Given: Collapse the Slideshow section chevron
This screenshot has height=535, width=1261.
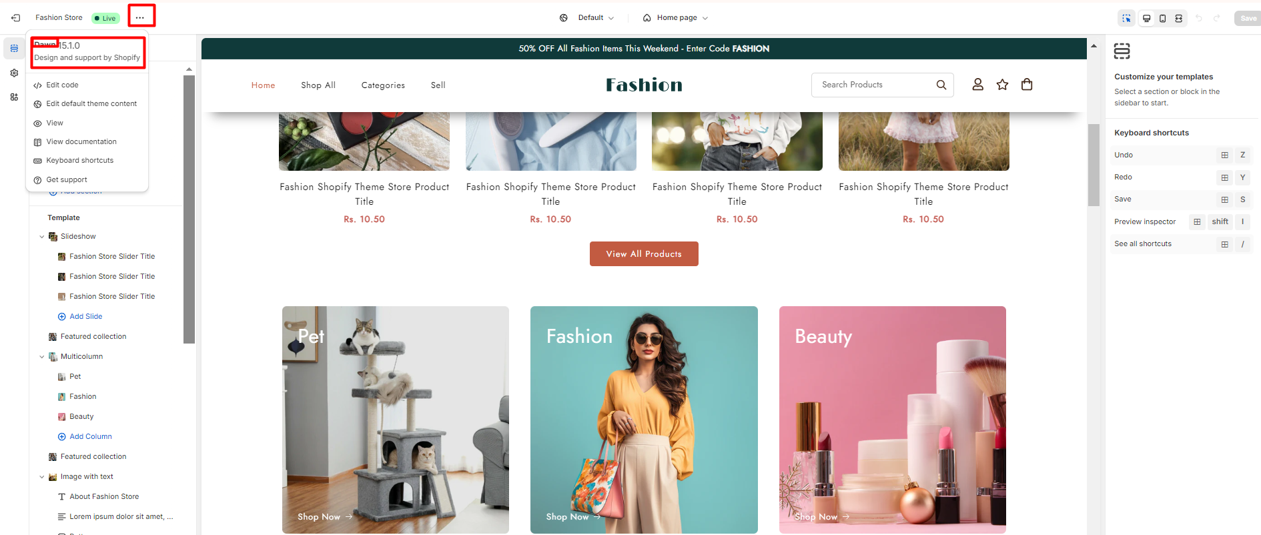Looking at the screenshot, I should point(42,236).
